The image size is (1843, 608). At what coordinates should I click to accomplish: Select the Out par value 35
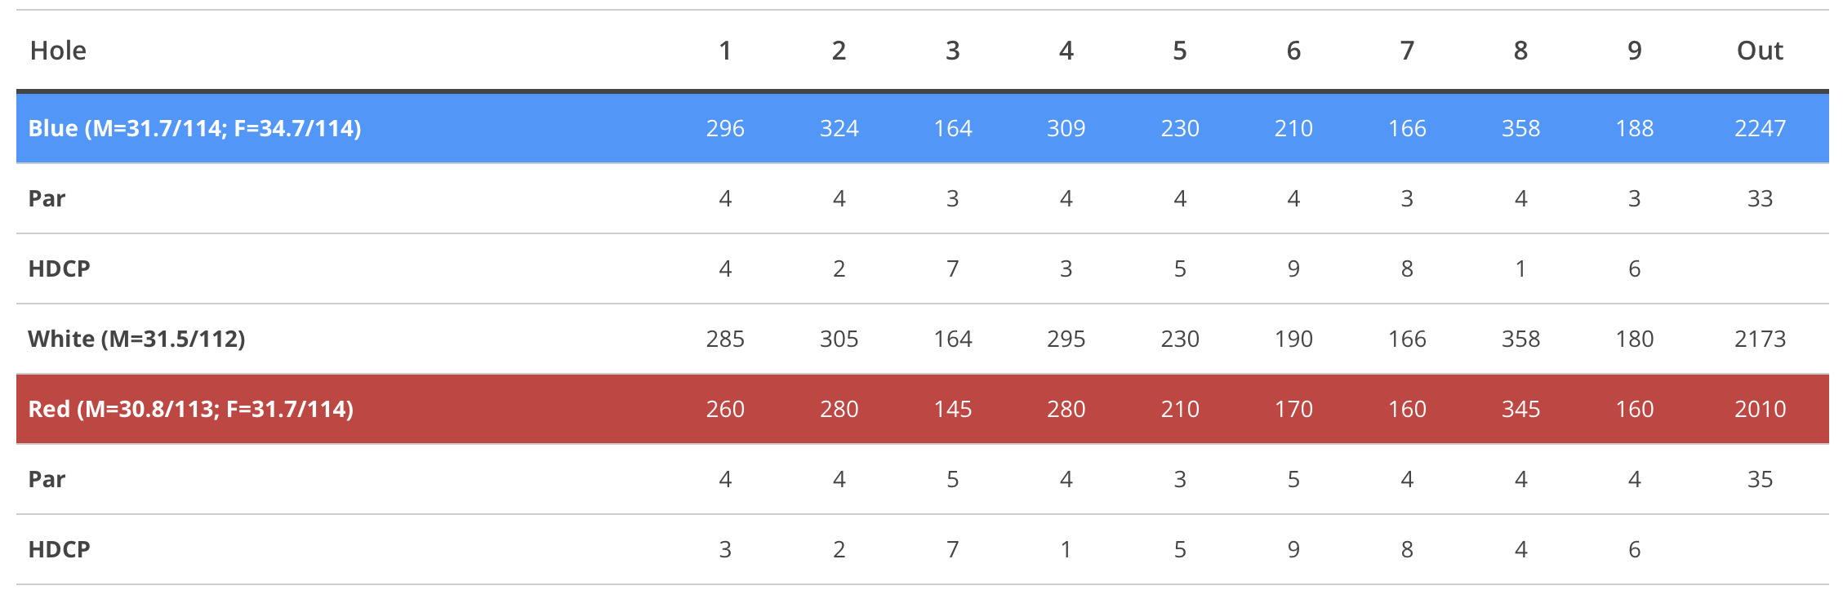(1760, 479)
